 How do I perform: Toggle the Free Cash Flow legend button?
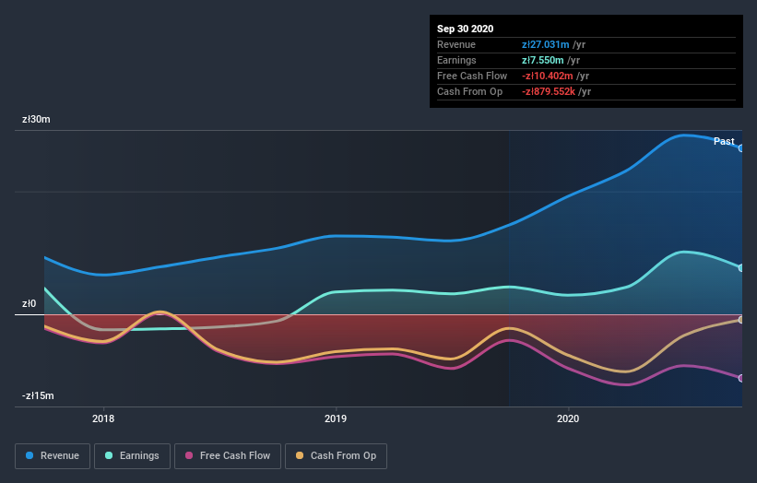(x=228, y=456)
